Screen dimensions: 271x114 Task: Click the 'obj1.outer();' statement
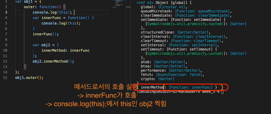tap(29, 77)
